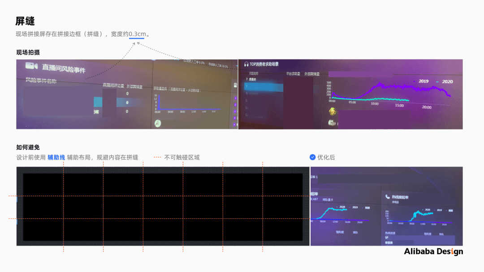Screen dimensions: 484x272
Task: Click the video camera icon beside 直播间风险事件
Action: 31,66
